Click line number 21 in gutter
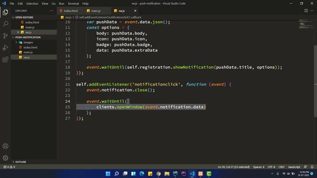 click(x=67, y=85)
